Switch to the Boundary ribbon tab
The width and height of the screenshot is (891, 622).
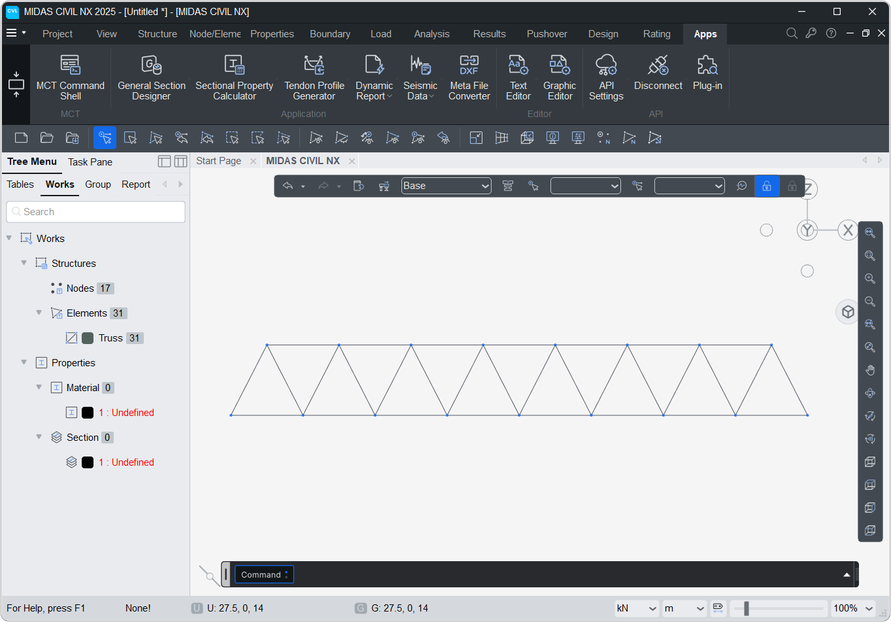[x=330, y=34]
